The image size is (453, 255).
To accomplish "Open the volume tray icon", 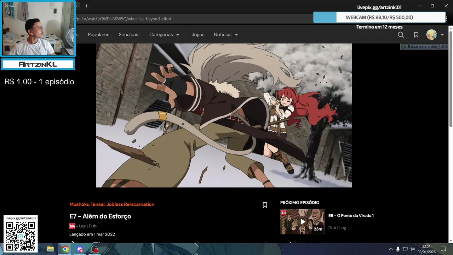I will (x=412, y=249).
